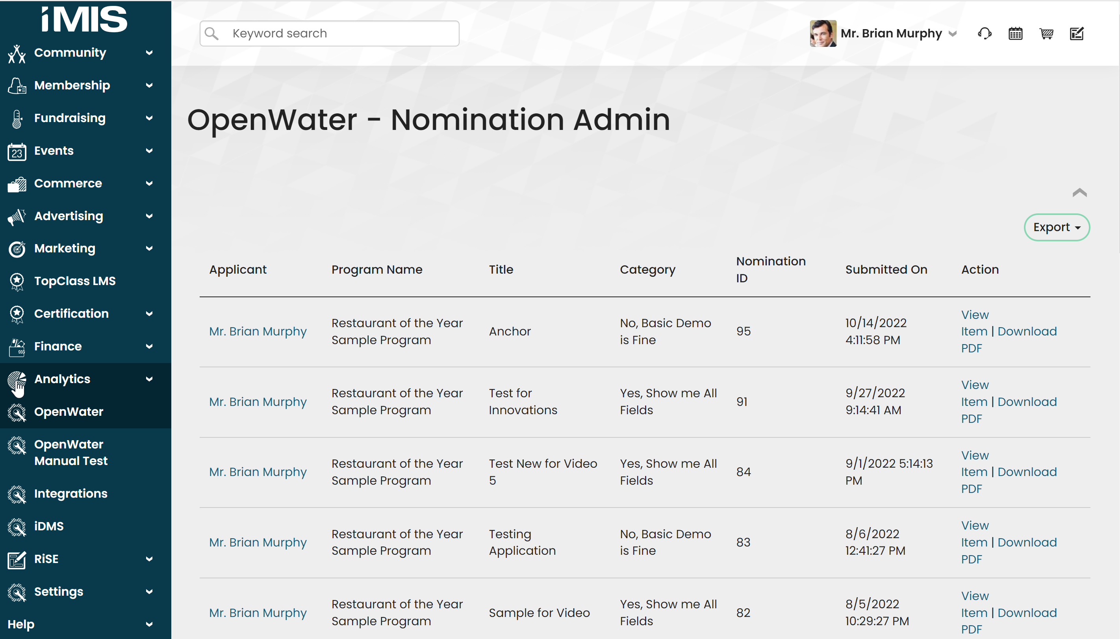Click the 'Test for Innovations' title cell
The width and height of the screenshot is (1120, 639).
[523, 402]
